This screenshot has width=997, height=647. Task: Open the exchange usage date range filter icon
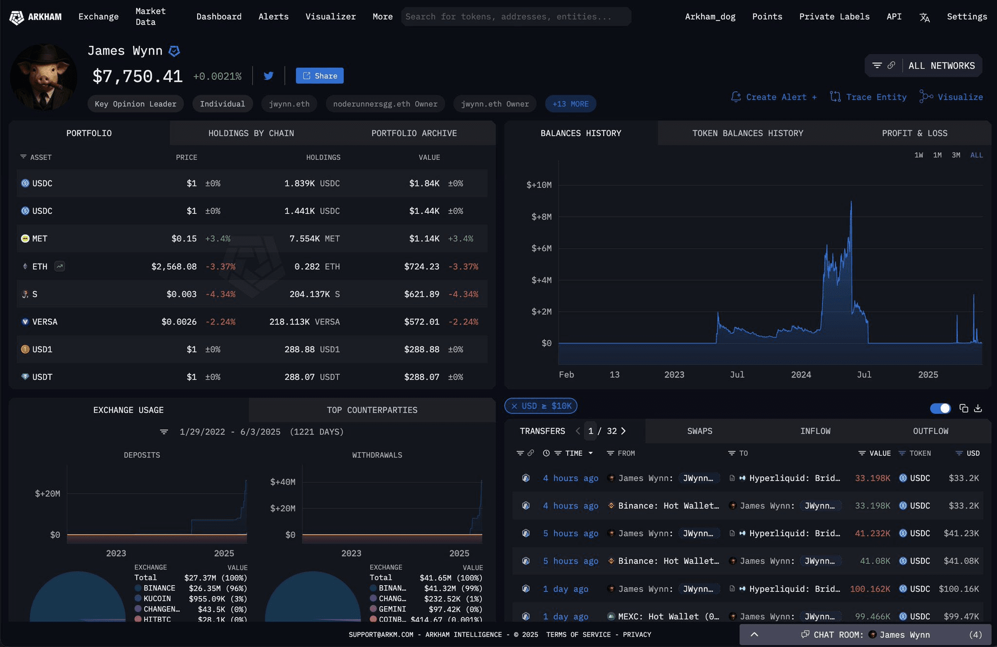coord(164,432)
